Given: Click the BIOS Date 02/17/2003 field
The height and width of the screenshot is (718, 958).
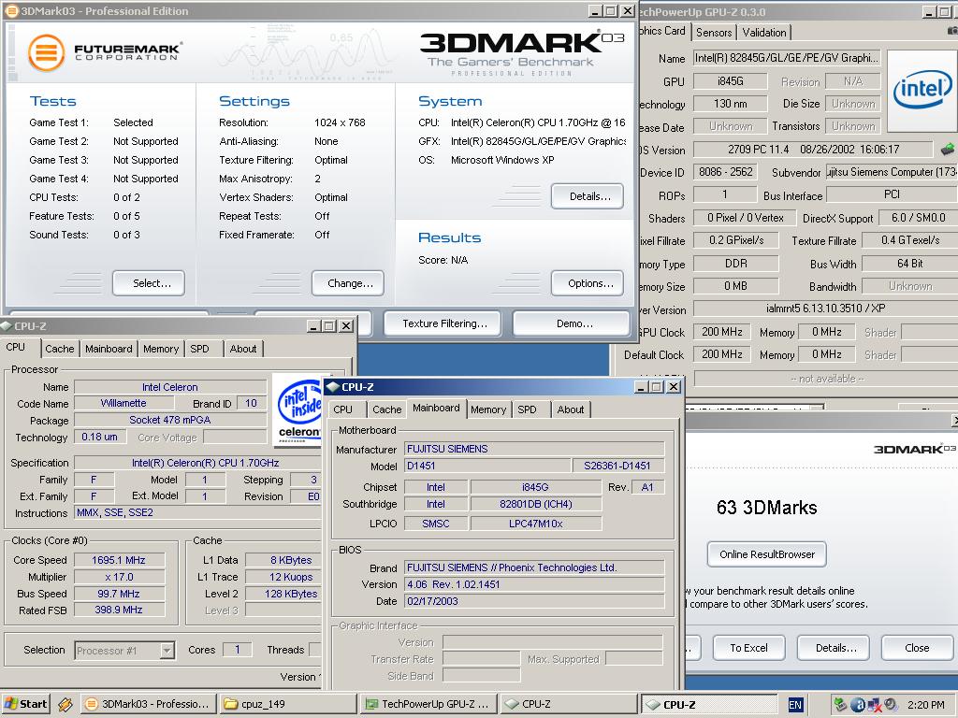Looking at the screenshot, I should click(x=534, y=601).
